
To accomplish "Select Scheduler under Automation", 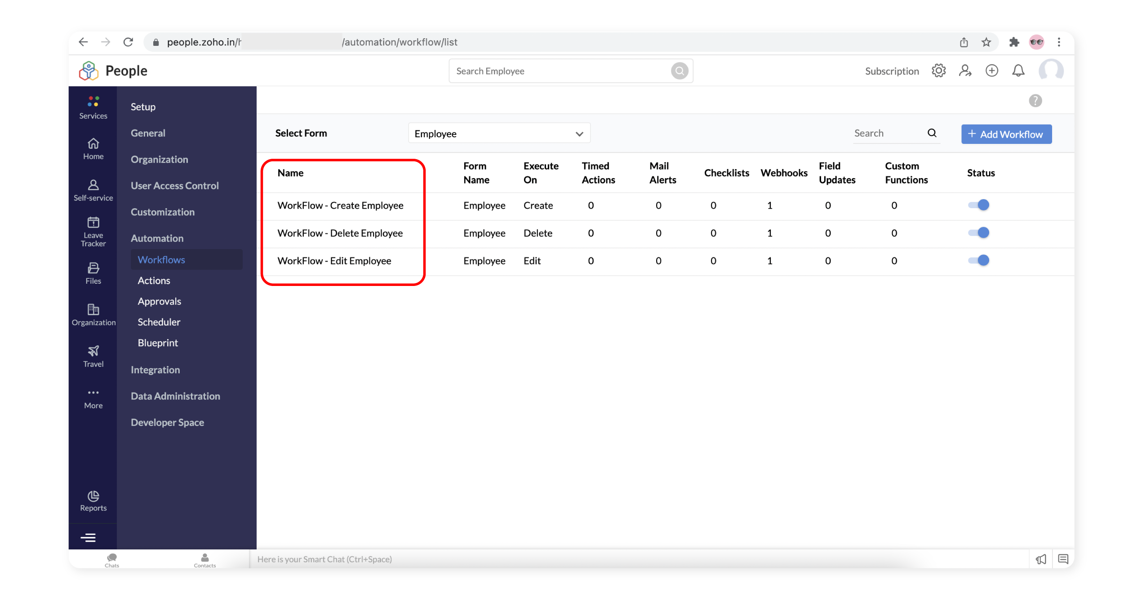I will (159, 322).
